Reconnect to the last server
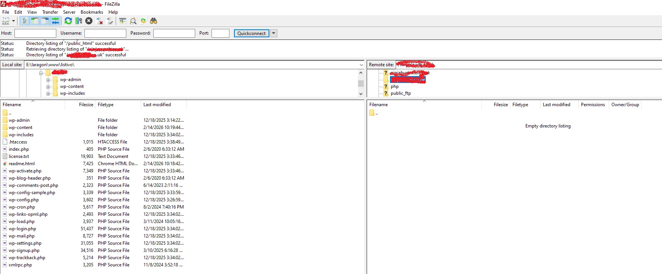Screen dimensions: 662x274 (x=110, y=21)
